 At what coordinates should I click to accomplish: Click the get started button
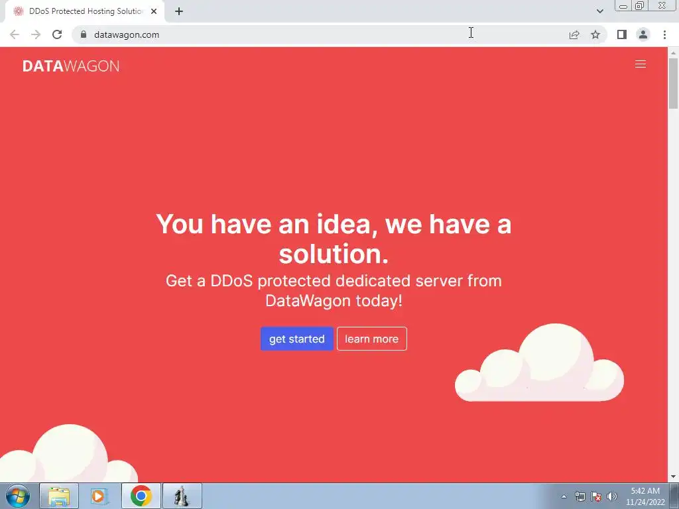(296, 339)
